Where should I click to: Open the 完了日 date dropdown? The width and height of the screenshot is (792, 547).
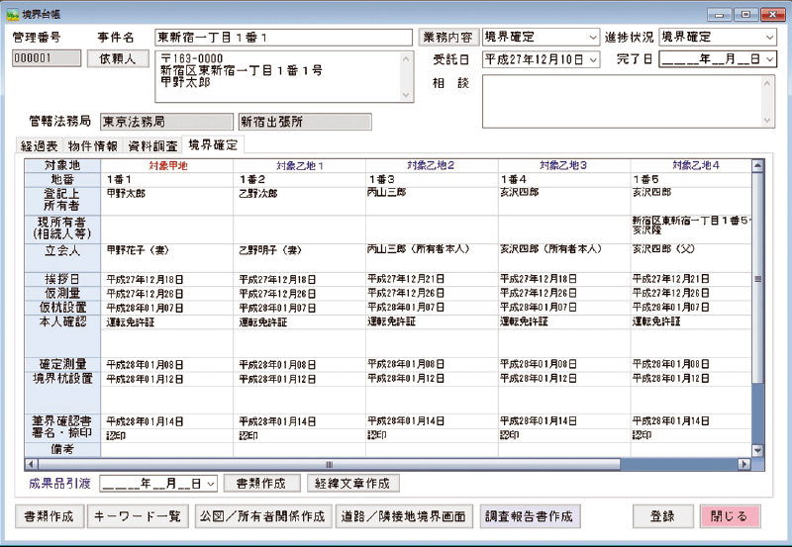769,59
